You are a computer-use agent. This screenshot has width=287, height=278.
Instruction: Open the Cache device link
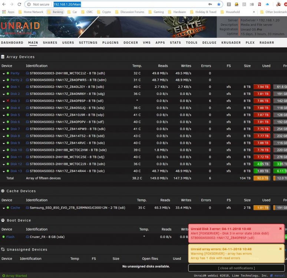(x=15, y=208)
